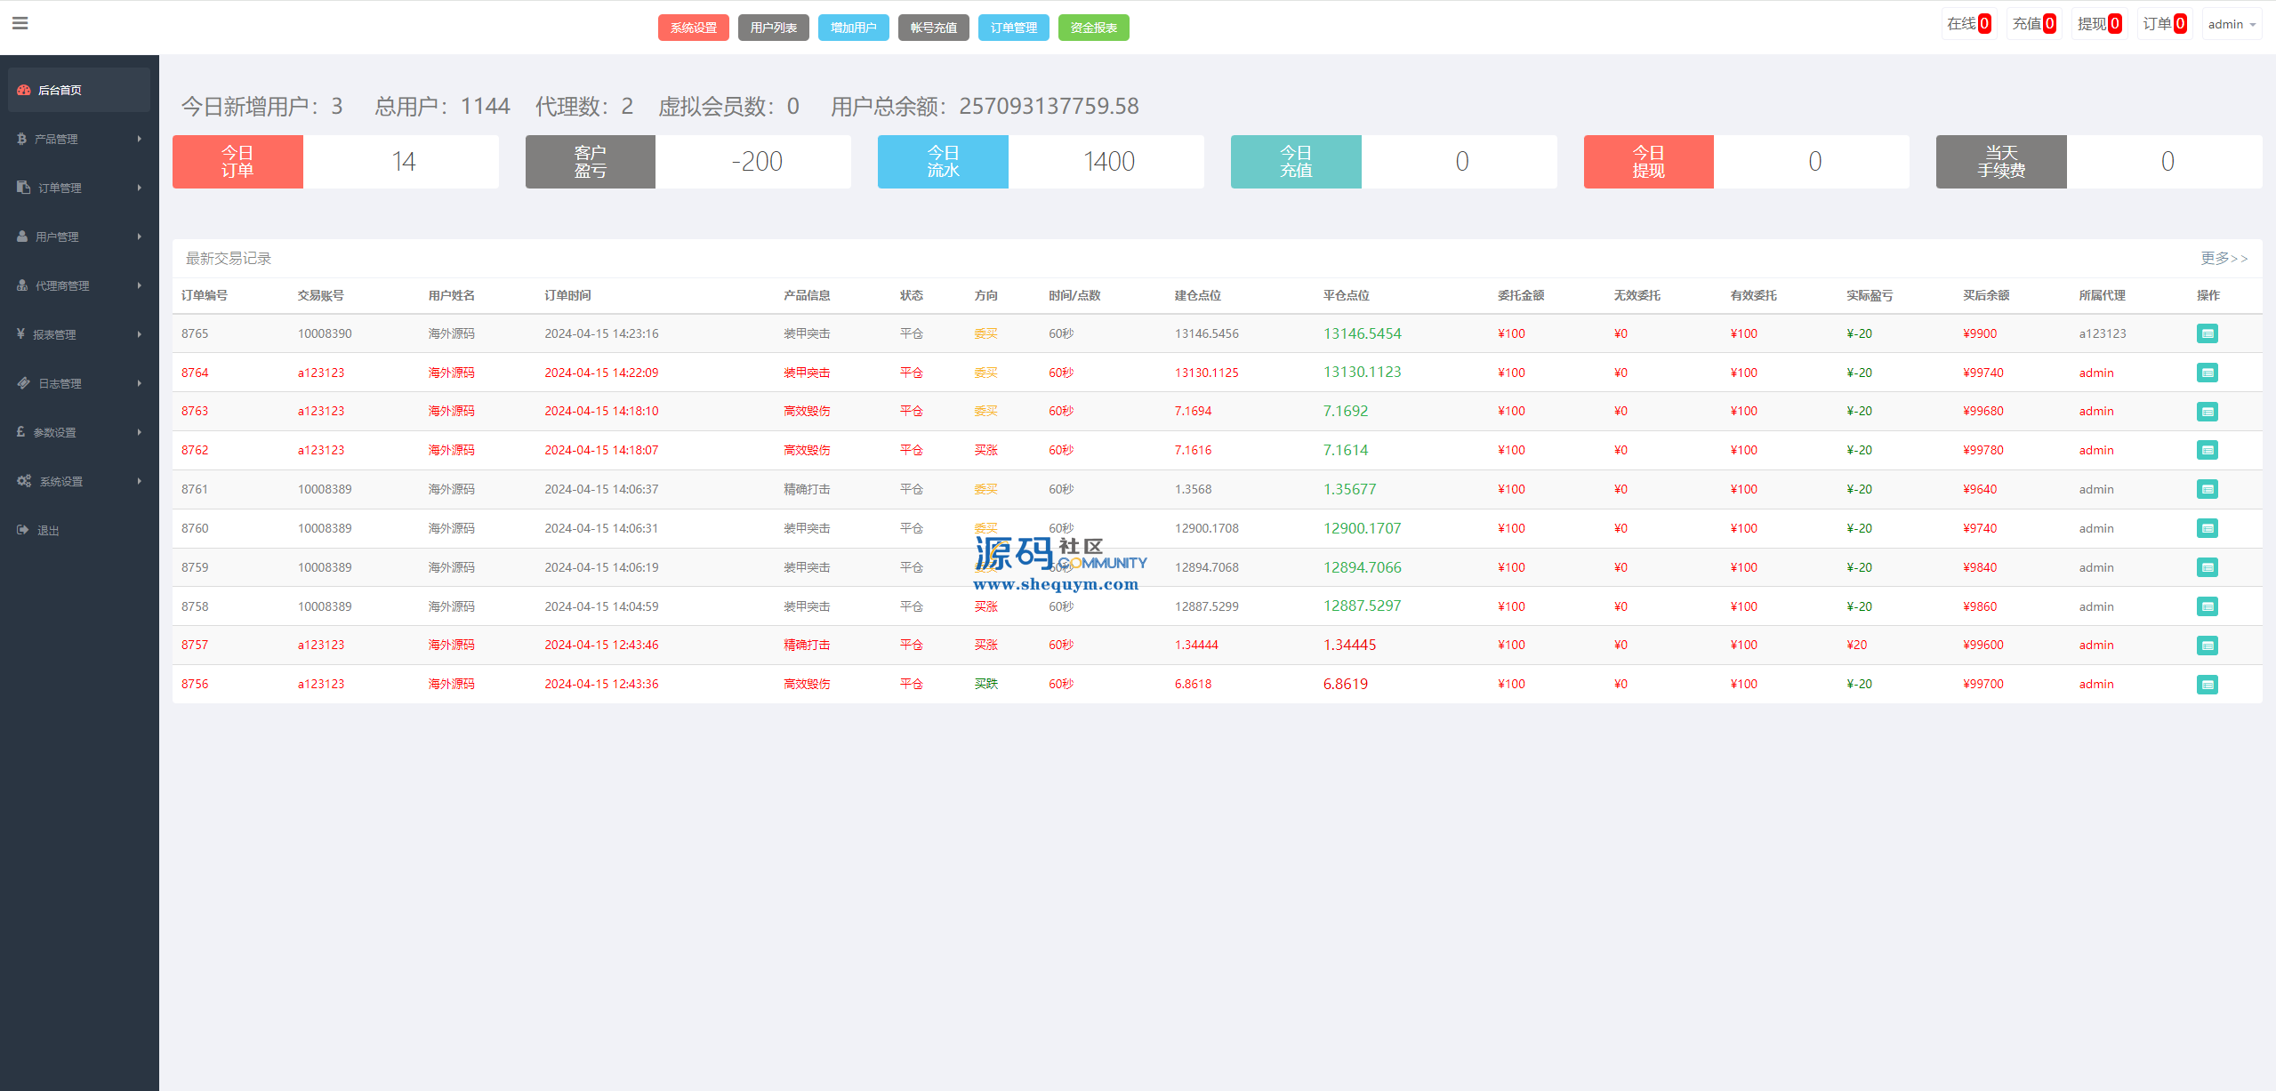
Task: Click the 今日订单 stat card
Action: click(x=335, y=162)
